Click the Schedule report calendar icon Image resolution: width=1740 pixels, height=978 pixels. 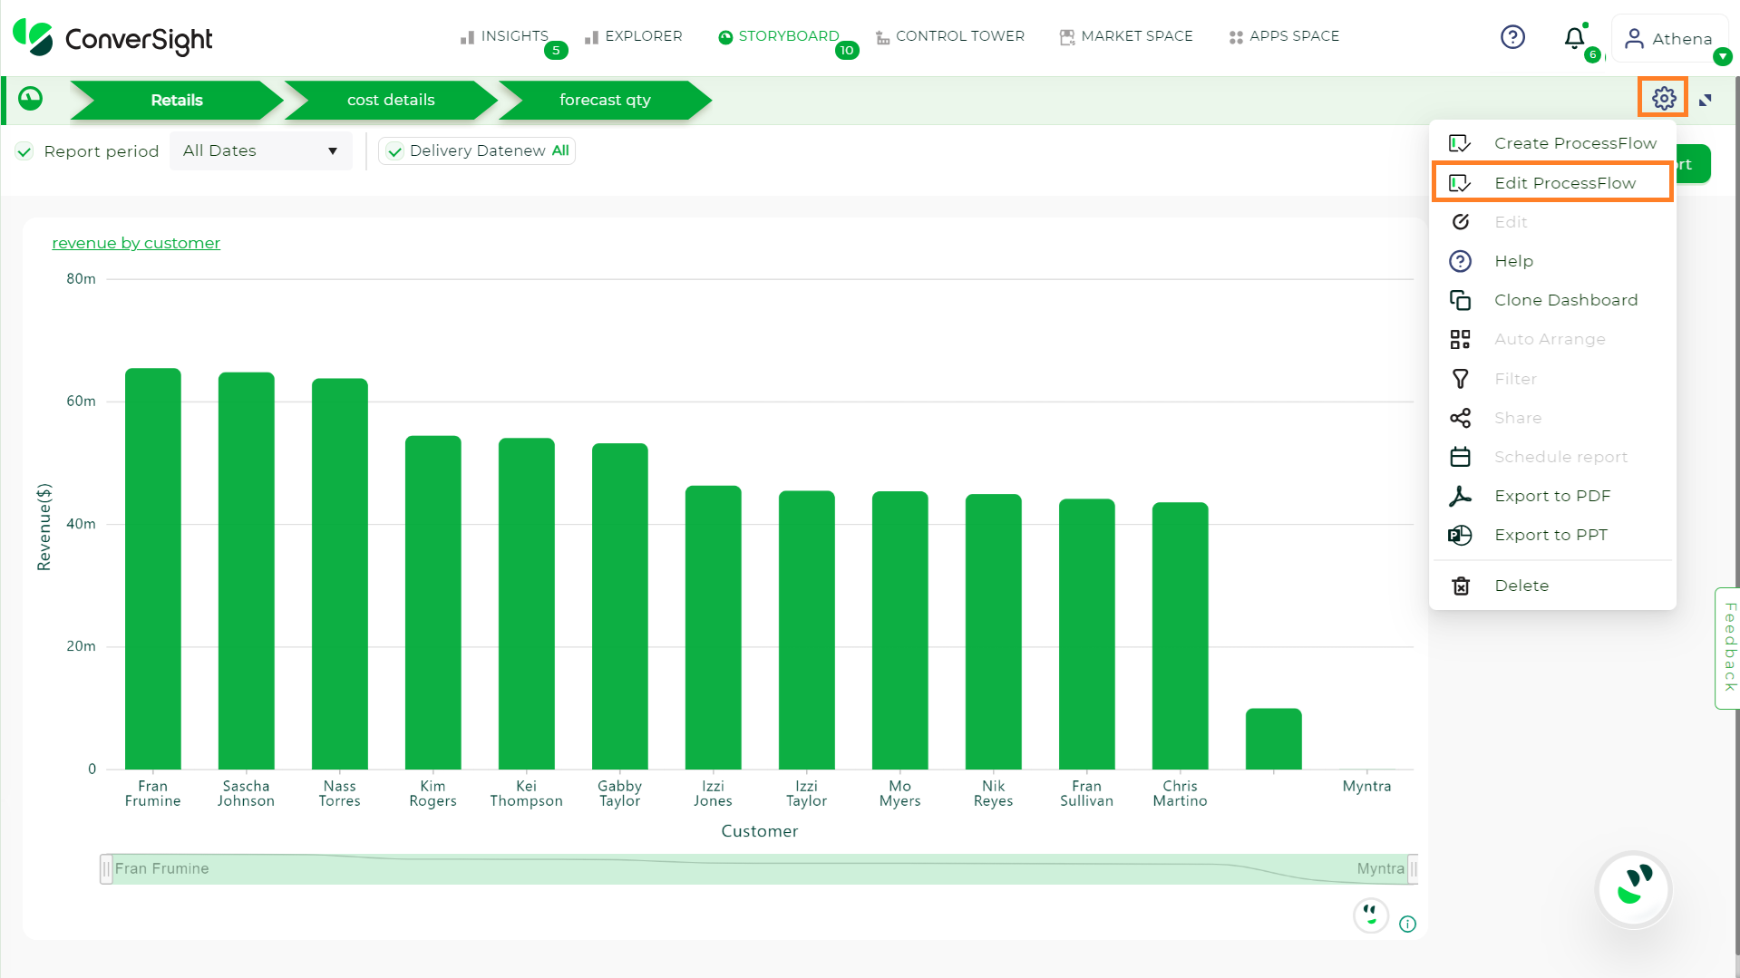pos(1460,457)
